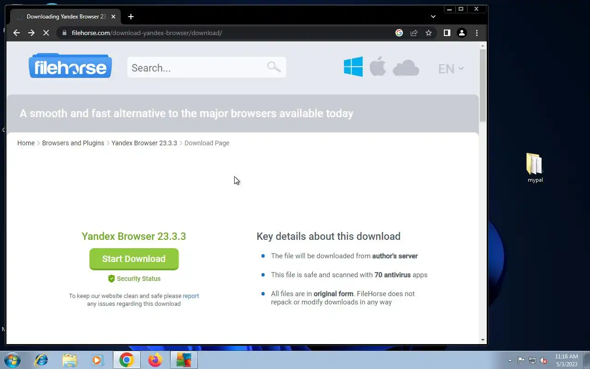Viewport: 590px width, 369px height.
Task: Click the Key details about this download heading
Action: tap(328, 236)
